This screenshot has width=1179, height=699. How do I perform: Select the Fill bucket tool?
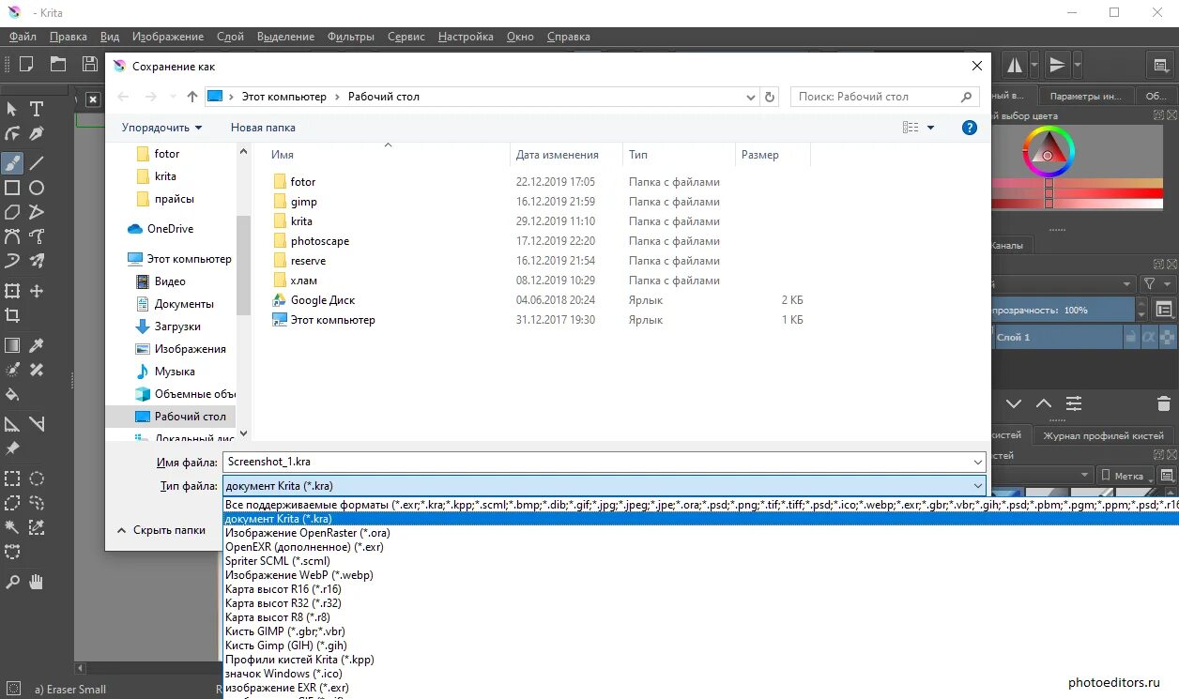(12, 394)
